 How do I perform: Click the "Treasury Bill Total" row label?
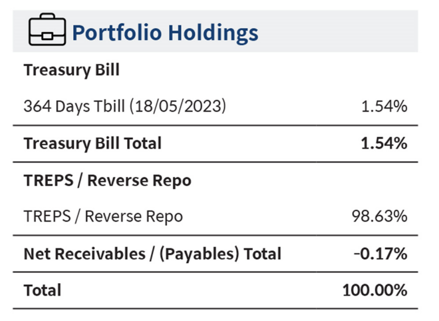pos(92,143)
